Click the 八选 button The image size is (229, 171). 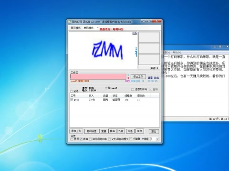pos(130,131)
